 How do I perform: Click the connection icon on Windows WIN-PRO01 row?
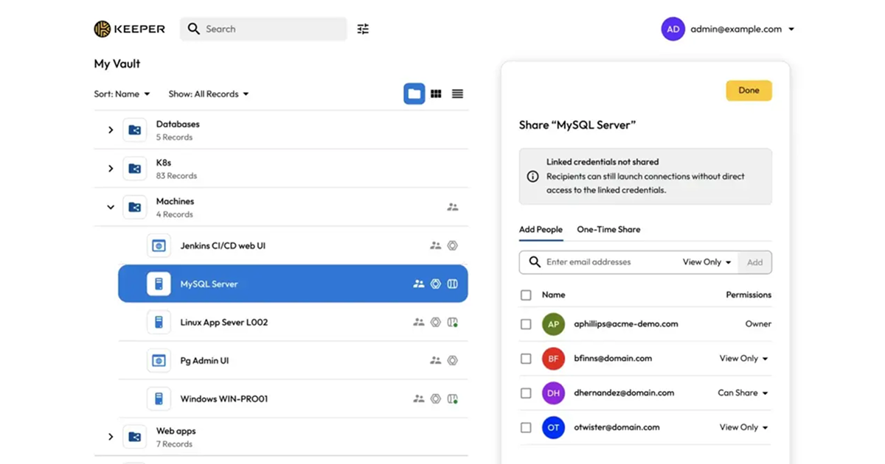(x=453, y=398)
